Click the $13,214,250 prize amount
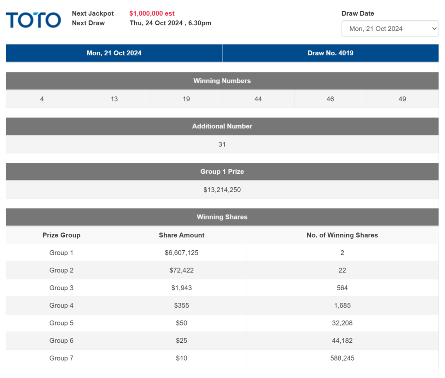The width and height of the screenshot is (445, 378). click(222, 190)
